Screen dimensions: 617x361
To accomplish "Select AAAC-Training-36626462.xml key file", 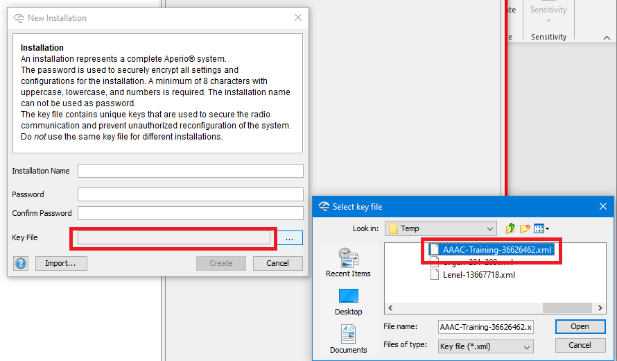I will tap(496, 249).
